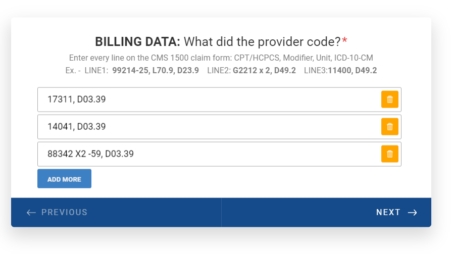This screenshot has height=254, width=453.
Task: Delete the 17311, D03.39 billing line
Action: [389, 99]
